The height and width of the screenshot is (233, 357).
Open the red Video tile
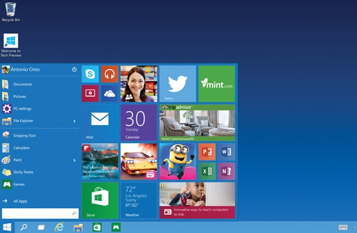90,93
